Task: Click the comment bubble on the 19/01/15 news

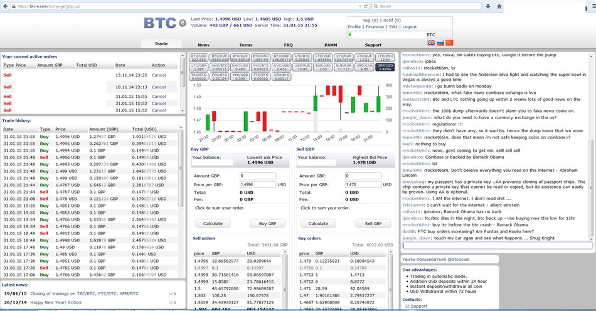Action: 171,293
